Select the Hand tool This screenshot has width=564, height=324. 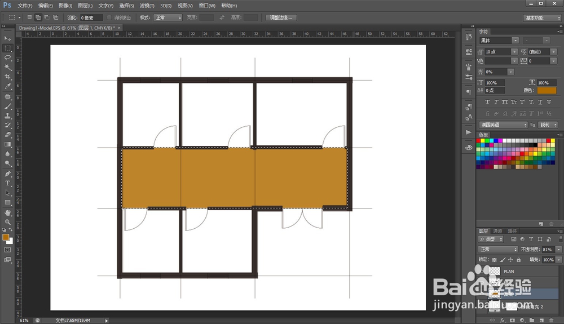[7, 212]
